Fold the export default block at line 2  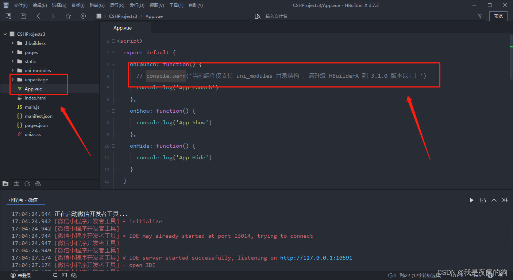(113, 53)
